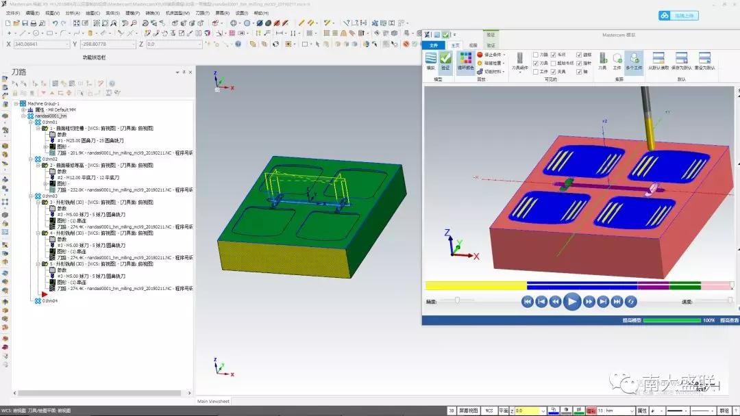740x416 pixels.
Task: Jump to simulation start with rewind-to-start button
Action: coord(528,302)
